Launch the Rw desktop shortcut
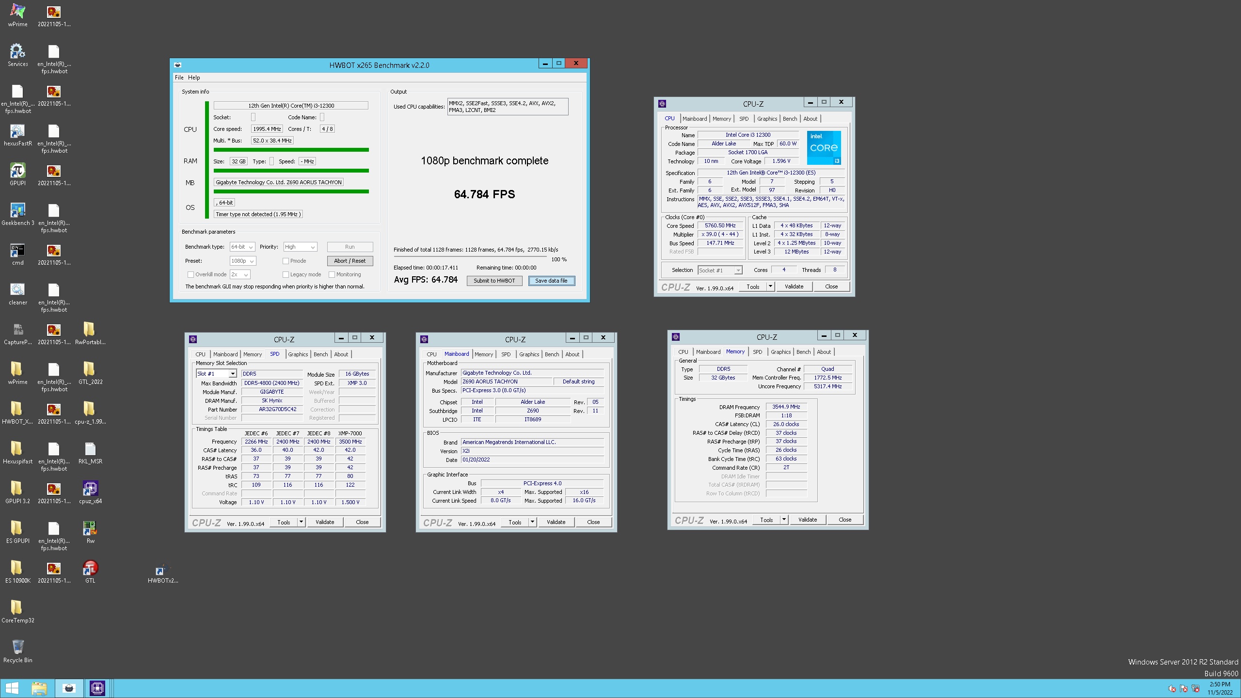Screen dimensions: 1241x698 pos(90,532)
